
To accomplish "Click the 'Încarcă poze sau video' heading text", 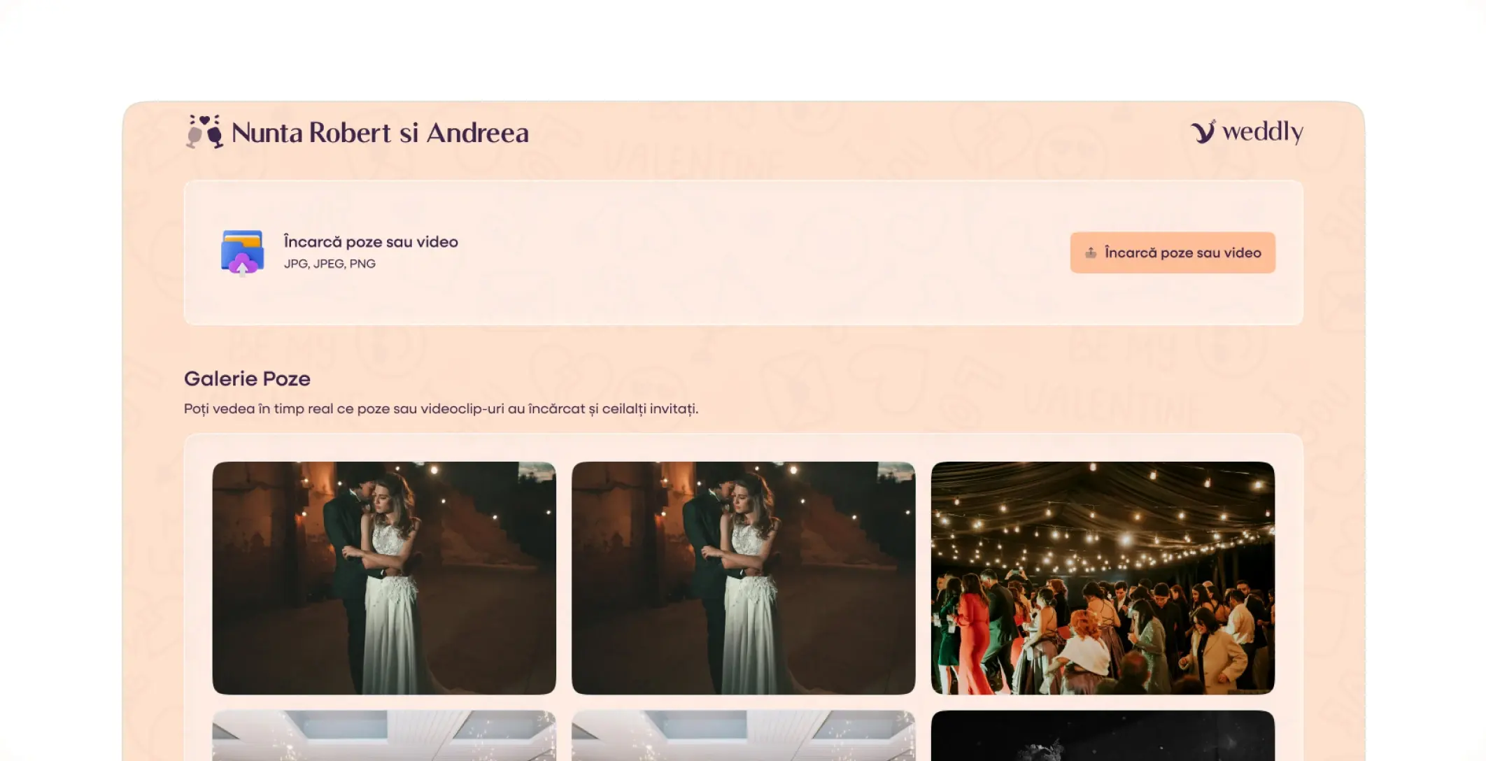I will tap(371, 241).
